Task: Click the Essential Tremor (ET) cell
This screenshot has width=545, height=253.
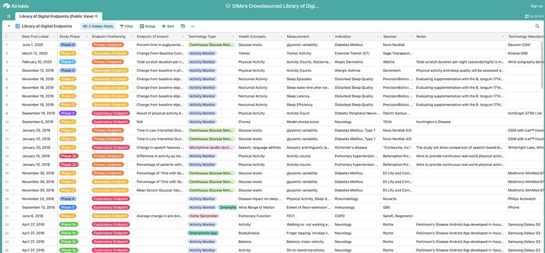Action: [x=356, y=53]
